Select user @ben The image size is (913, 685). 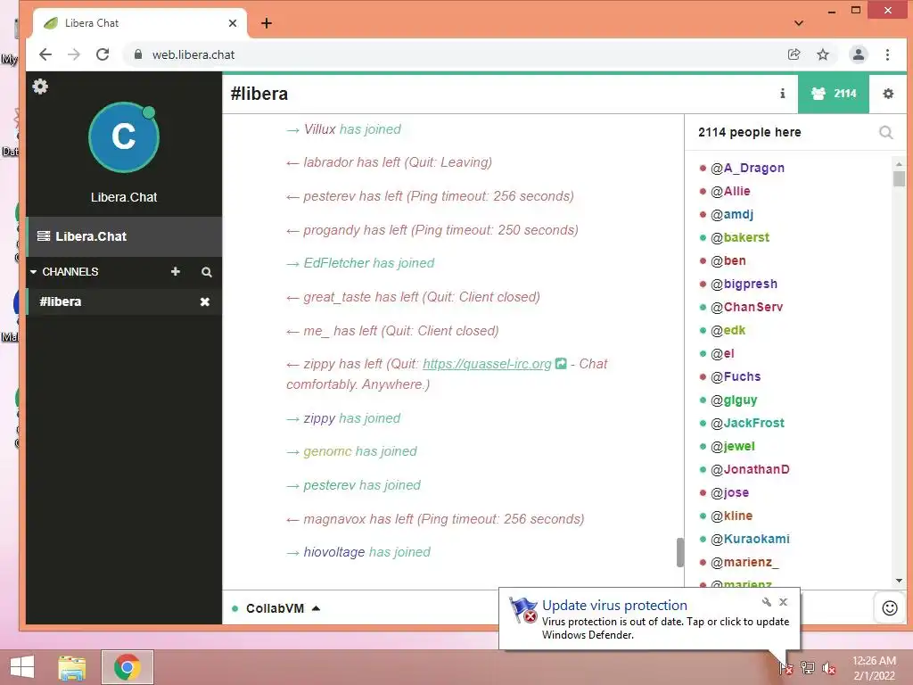[x=728, y=261]
